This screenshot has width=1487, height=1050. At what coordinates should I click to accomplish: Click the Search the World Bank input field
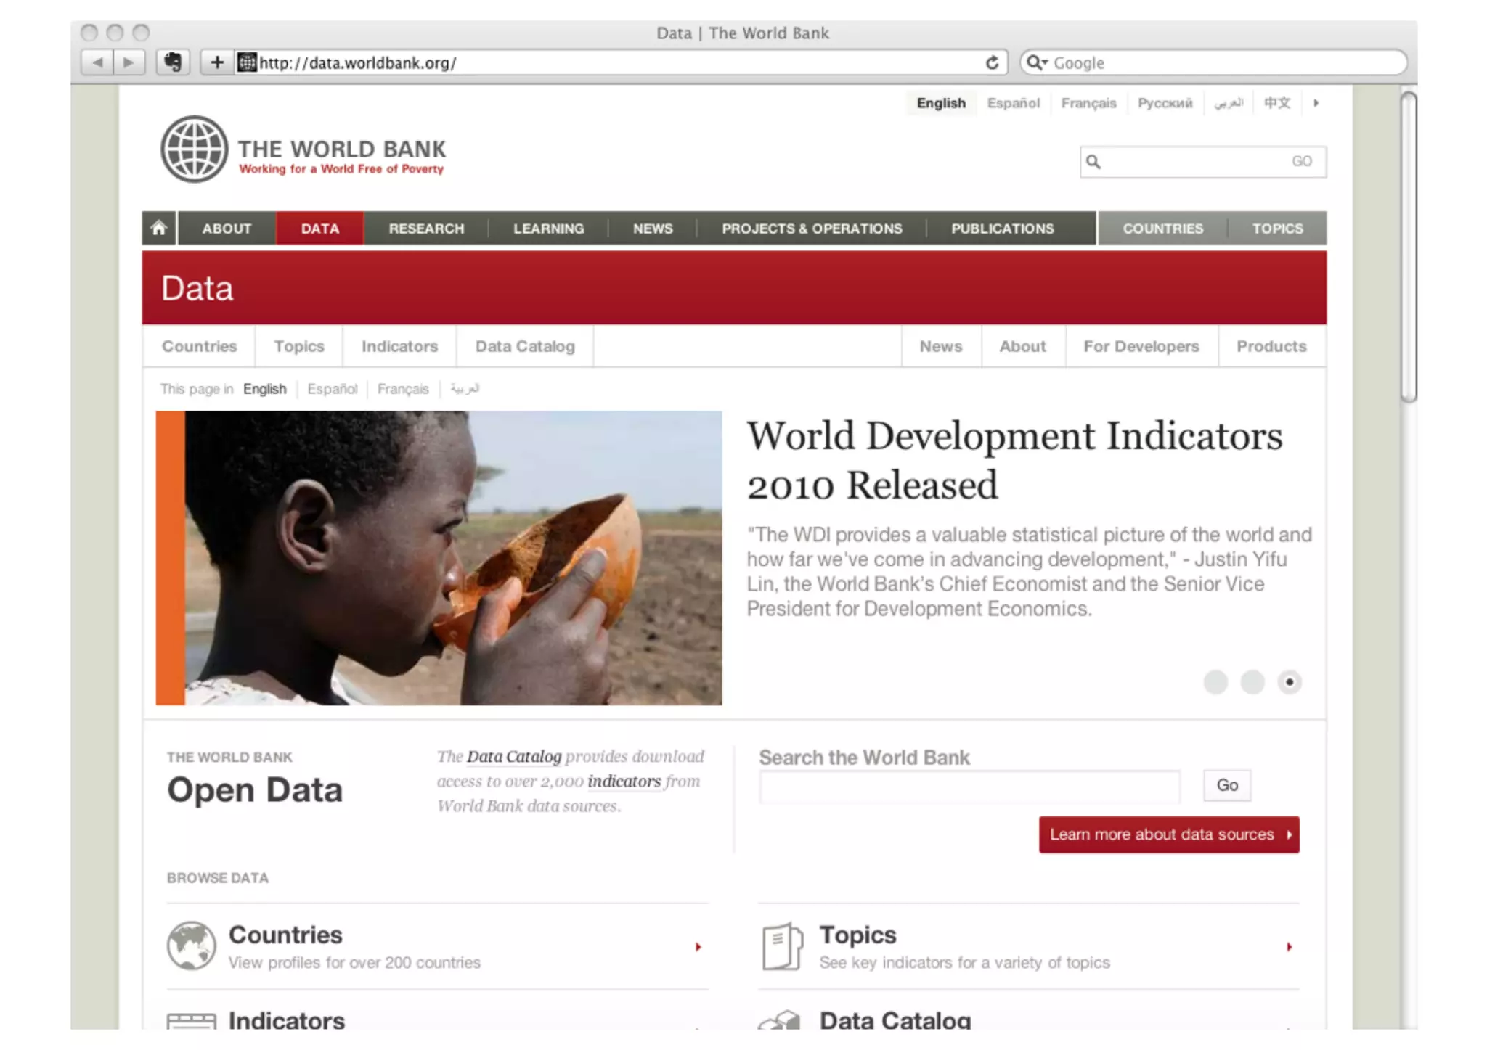[x=969, y=787]
